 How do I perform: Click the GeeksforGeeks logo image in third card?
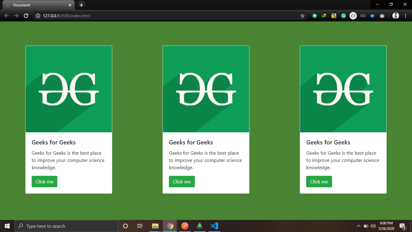343,89
